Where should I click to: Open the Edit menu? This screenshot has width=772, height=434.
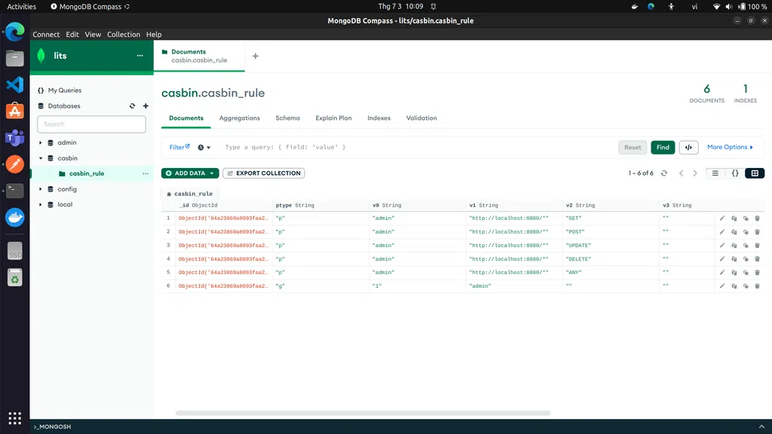[72, 35]
